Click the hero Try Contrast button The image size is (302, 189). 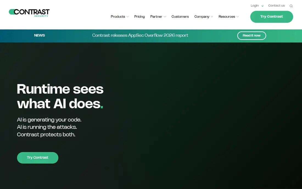38,158
